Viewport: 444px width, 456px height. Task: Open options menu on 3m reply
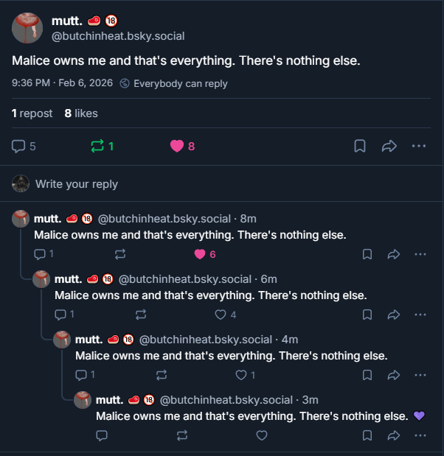[x=420, y=435]
